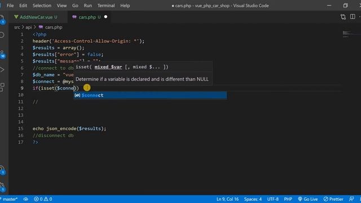Image resolution: width=361 pixels, height=203 pixels.
Task: Click the '$results = array();' line
Action: (x=59, y=47)
